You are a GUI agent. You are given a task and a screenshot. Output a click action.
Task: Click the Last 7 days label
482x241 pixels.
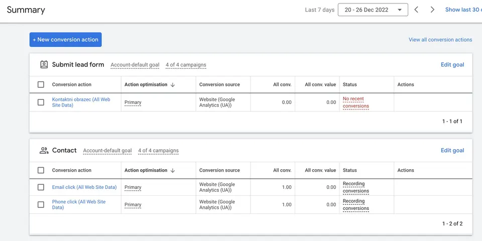[x=320, y=10]
